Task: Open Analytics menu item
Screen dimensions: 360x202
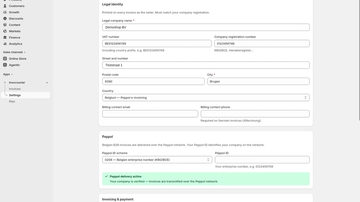Action: pos(15,44)
